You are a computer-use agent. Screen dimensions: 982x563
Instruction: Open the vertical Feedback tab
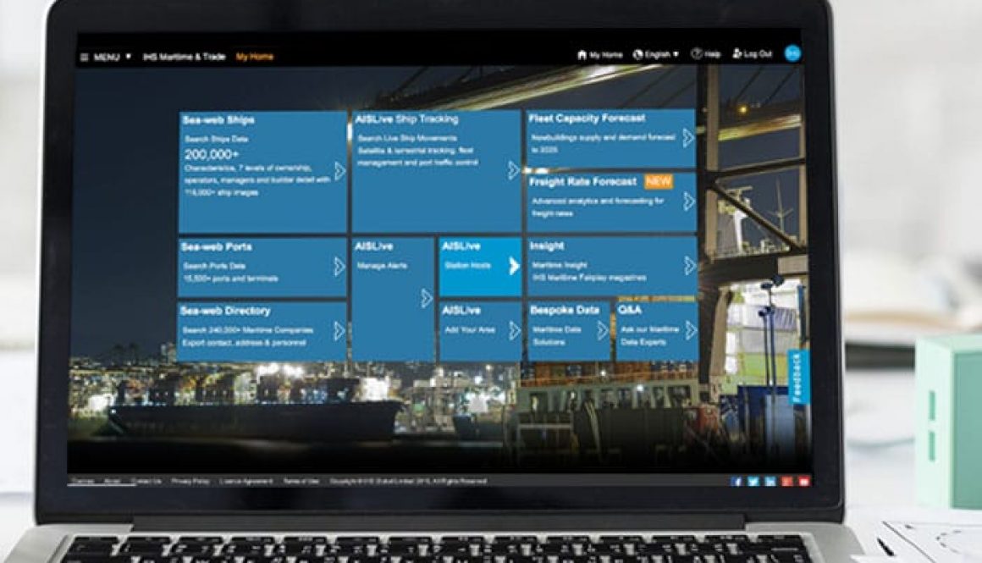pyautogui.click(x=797, y=378)
